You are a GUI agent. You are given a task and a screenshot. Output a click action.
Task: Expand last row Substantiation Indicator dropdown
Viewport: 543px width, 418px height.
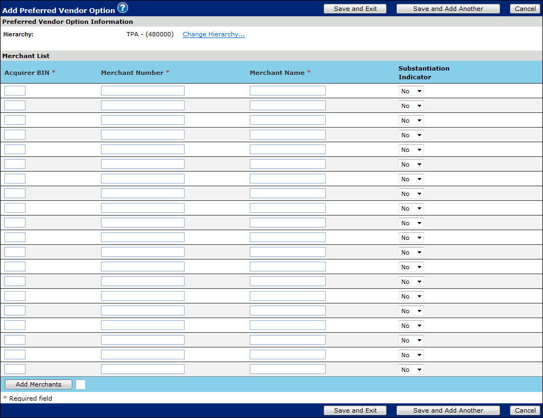tap(411, 370)
